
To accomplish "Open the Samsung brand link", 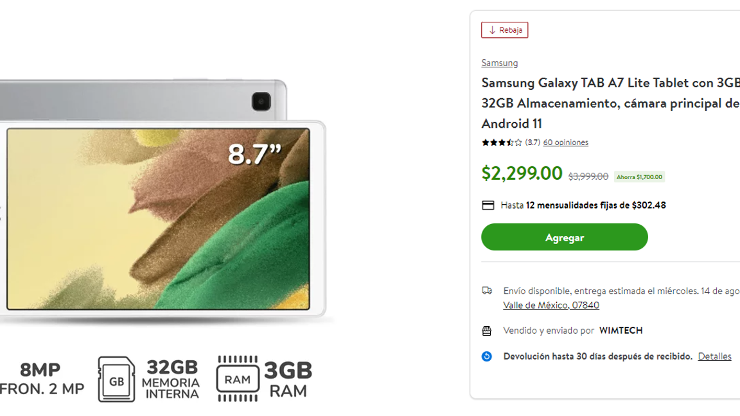I will 499,62.
